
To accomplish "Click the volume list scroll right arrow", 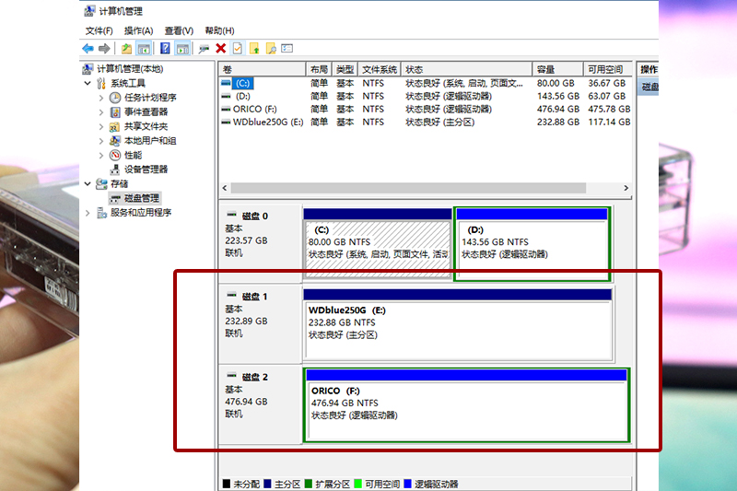I will (x=626, y=188).
